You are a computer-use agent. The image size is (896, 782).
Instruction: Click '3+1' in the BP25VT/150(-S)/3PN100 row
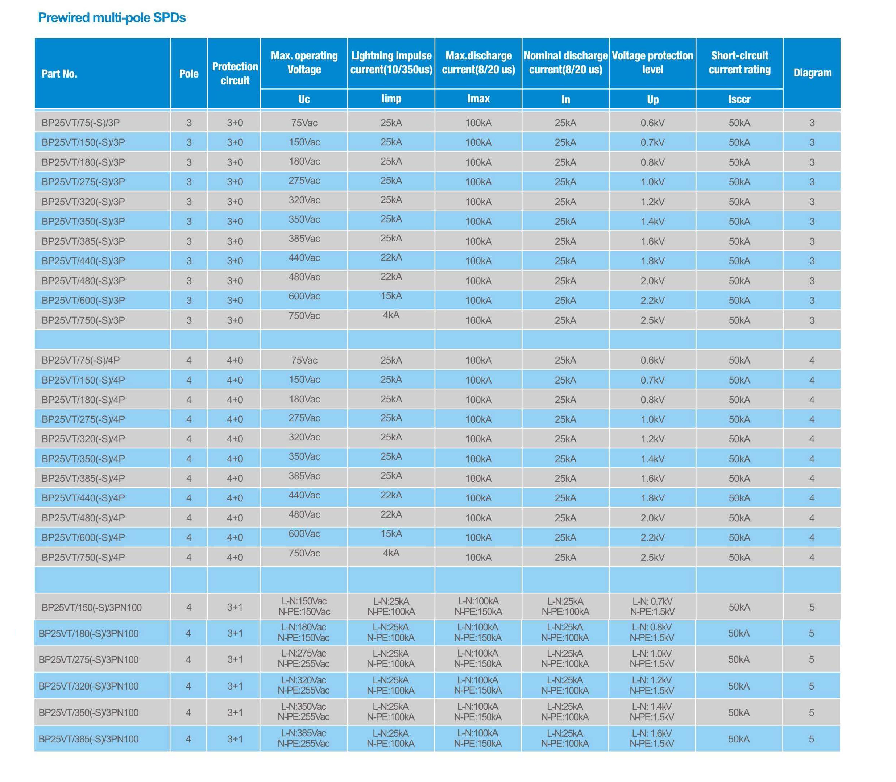click(x=235, y=608)
